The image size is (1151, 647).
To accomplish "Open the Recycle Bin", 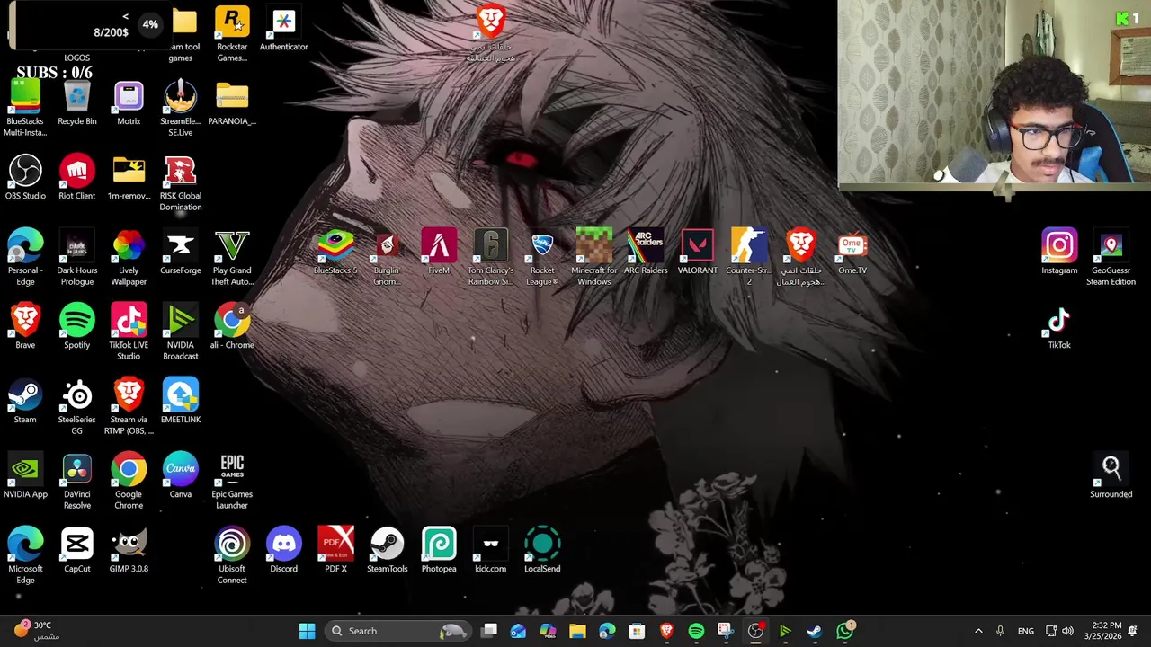I will click(x=77, y=102).
